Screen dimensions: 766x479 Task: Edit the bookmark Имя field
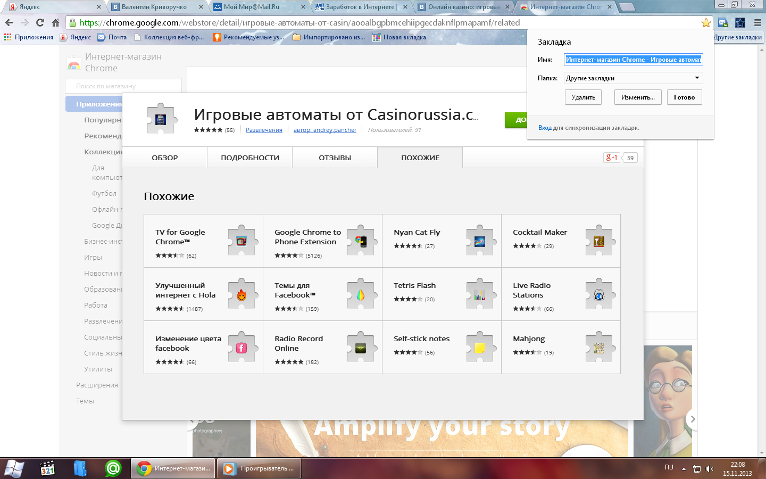coord(633,60)
